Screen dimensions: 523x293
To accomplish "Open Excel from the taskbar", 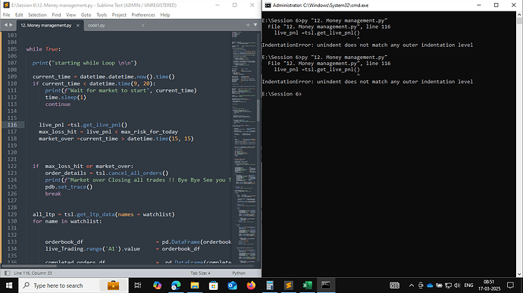I will click(x=307, y=285).
